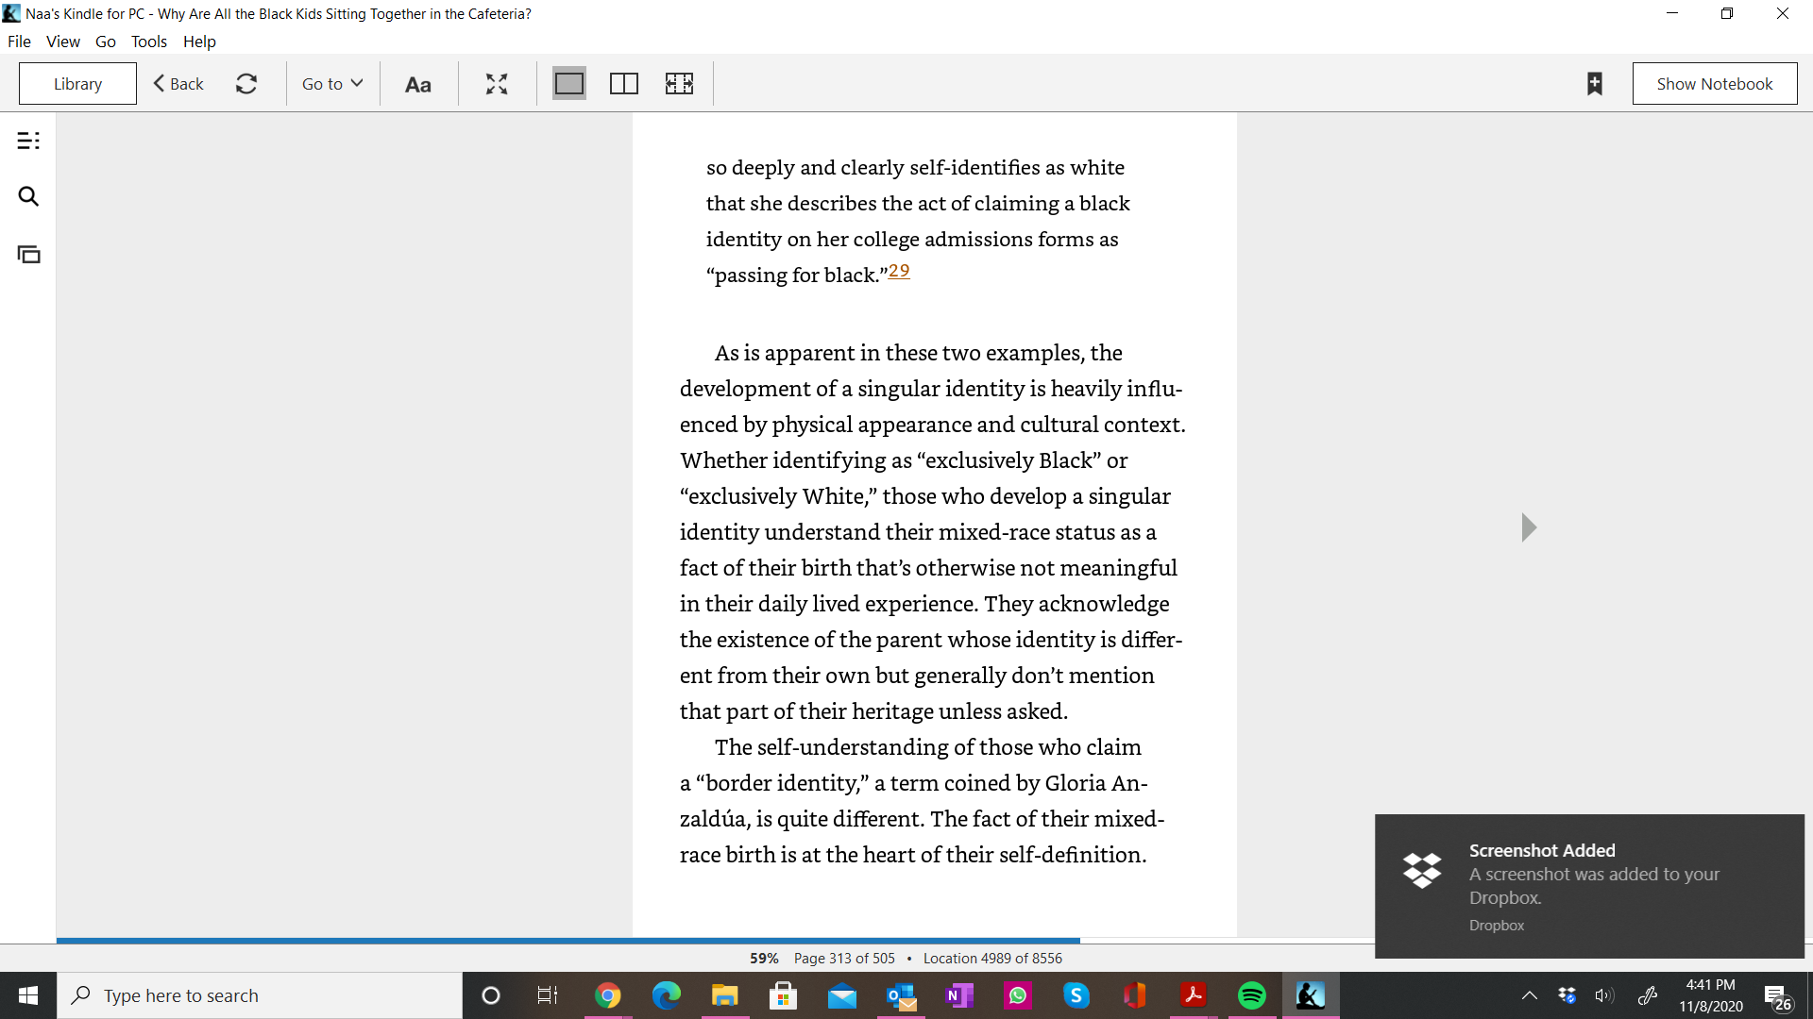
Task: Switch to auto column layout view
Action: [679, 84]
